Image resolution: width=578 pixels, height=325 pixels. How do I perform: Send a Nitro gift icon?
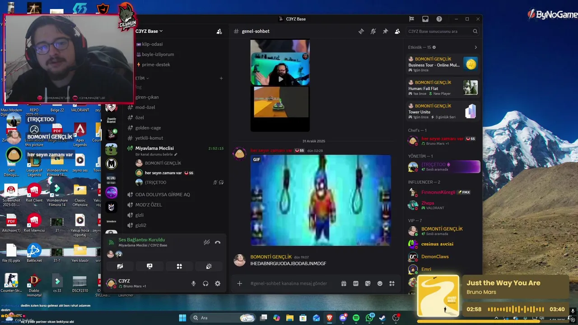tap(344, 283)
